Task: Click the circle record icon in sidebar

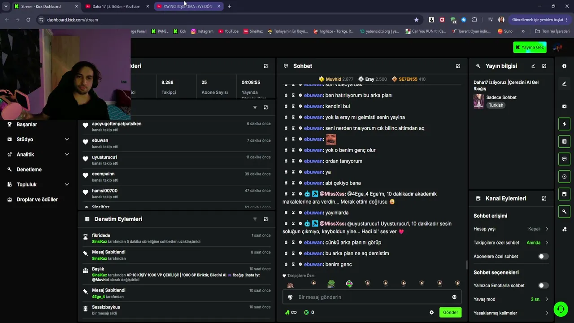Action: 564,176
